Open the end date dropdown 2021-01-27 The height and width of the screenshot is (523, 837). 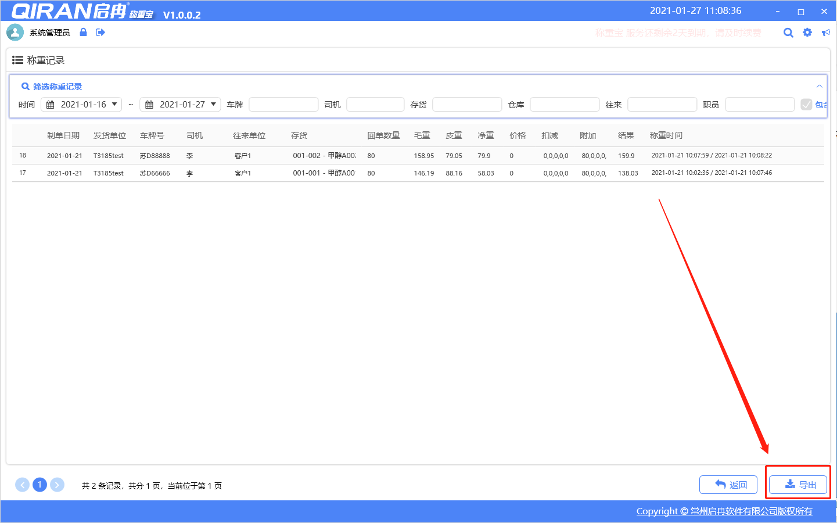pos(180,105)
